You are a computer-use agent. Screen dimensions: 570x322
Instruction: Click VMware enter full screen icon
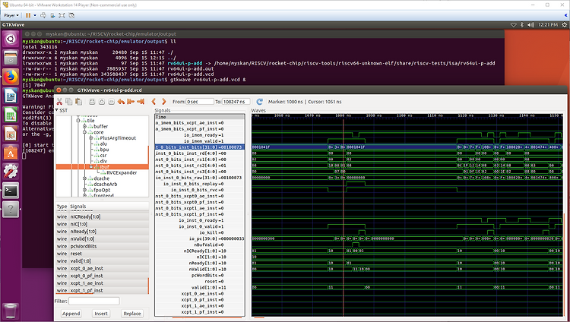62,15
